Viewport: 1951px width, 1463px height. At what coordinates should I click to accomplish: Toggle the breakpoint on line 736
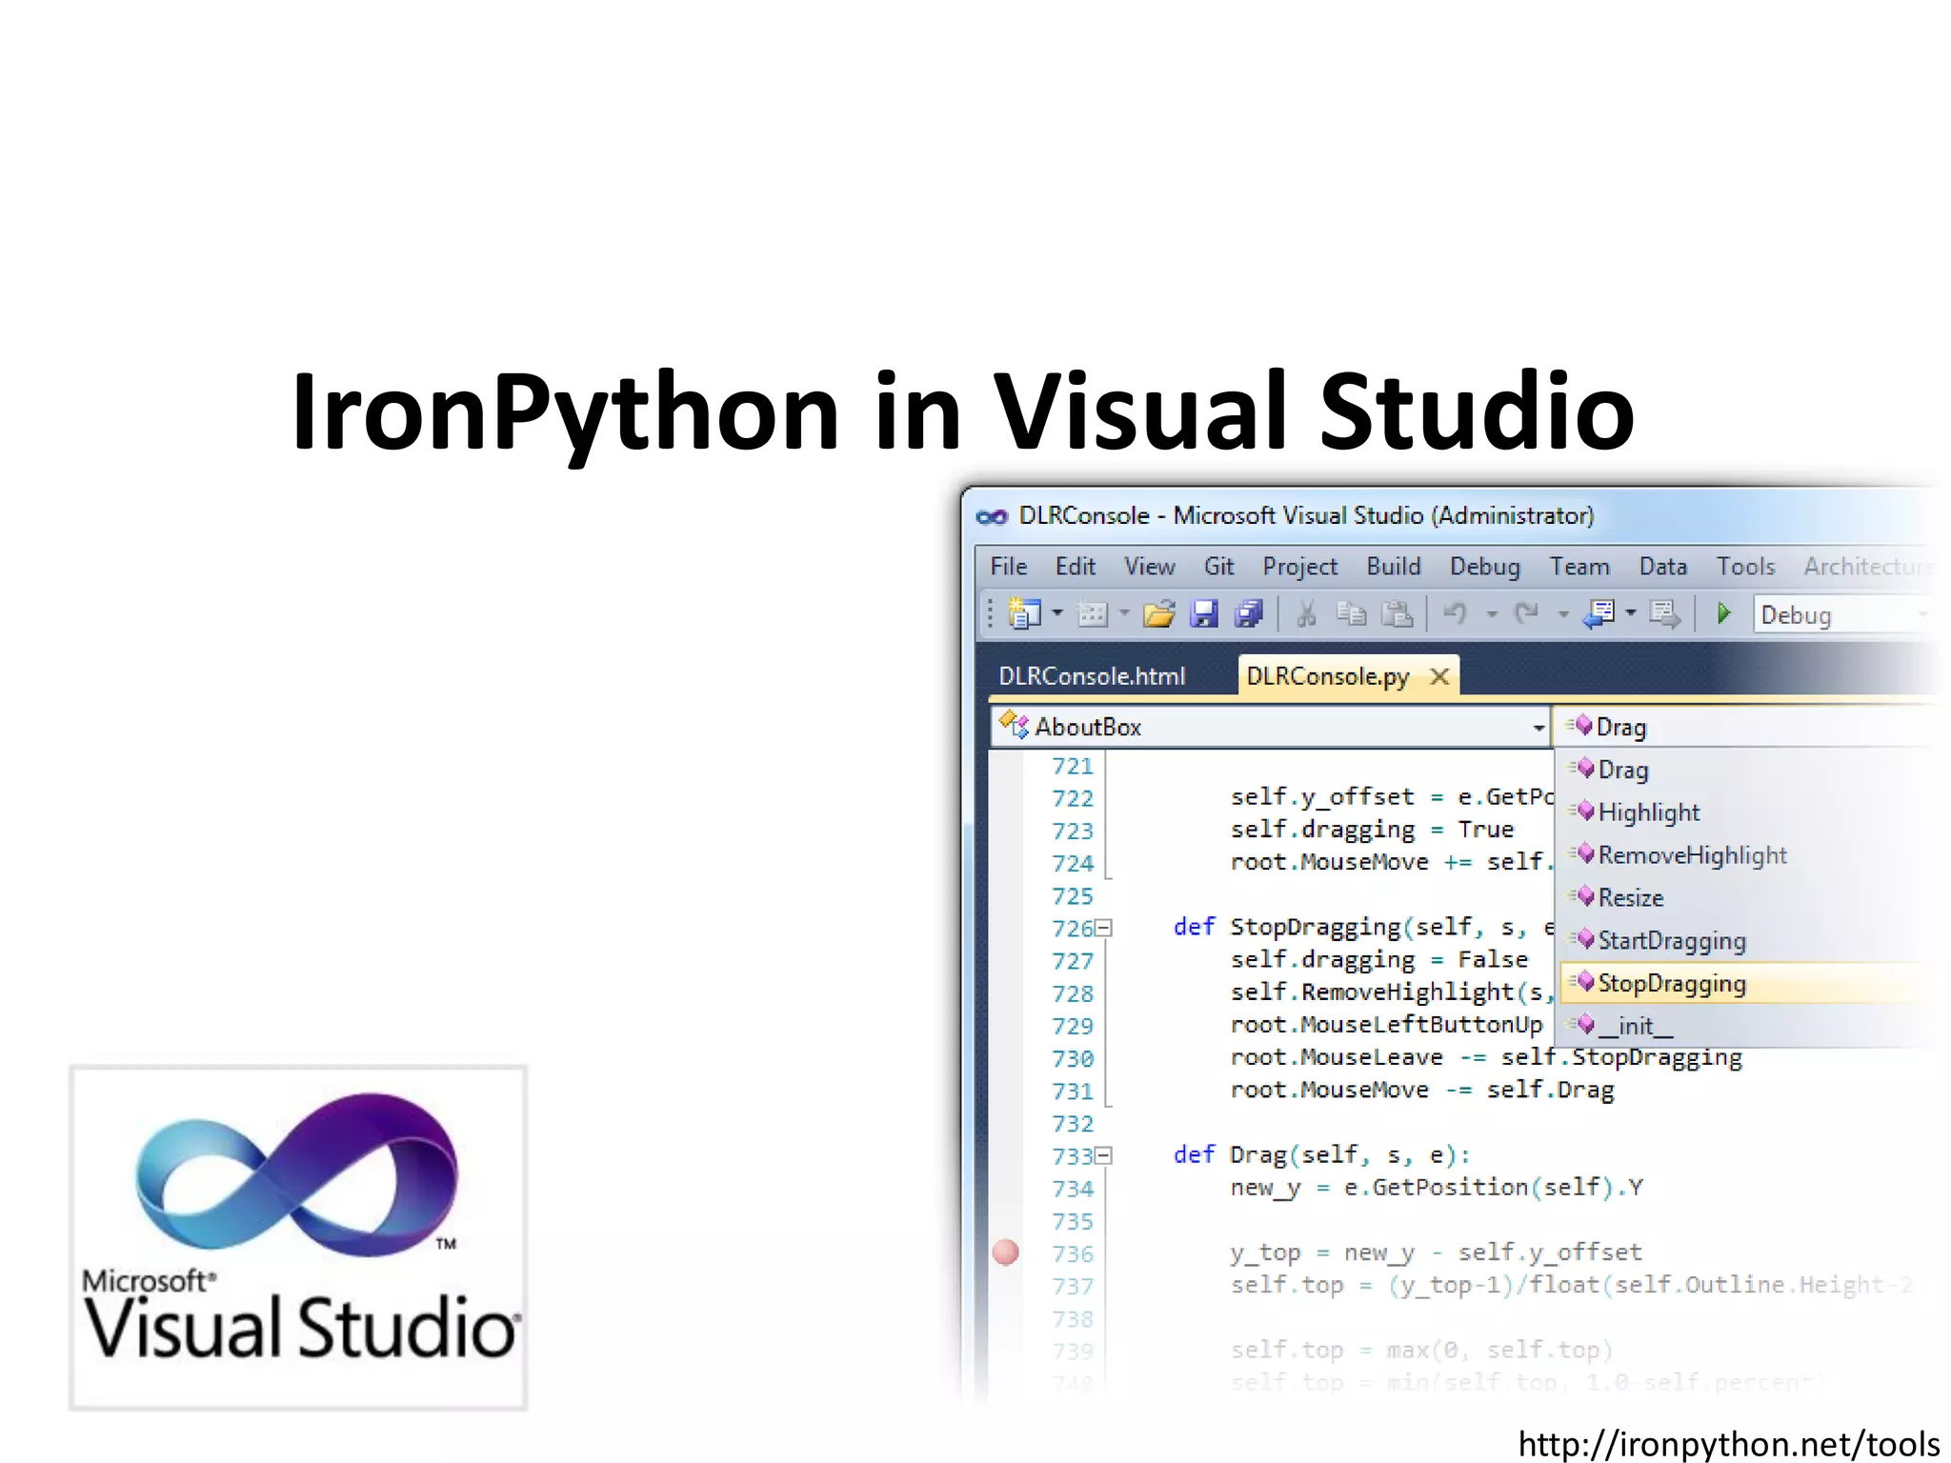pos(1006,1253)
